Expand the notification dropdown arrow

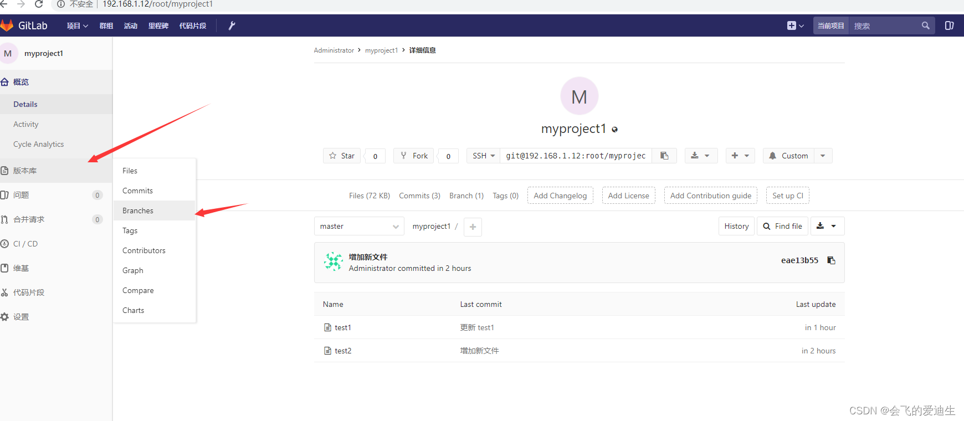(x=823, y=156)
